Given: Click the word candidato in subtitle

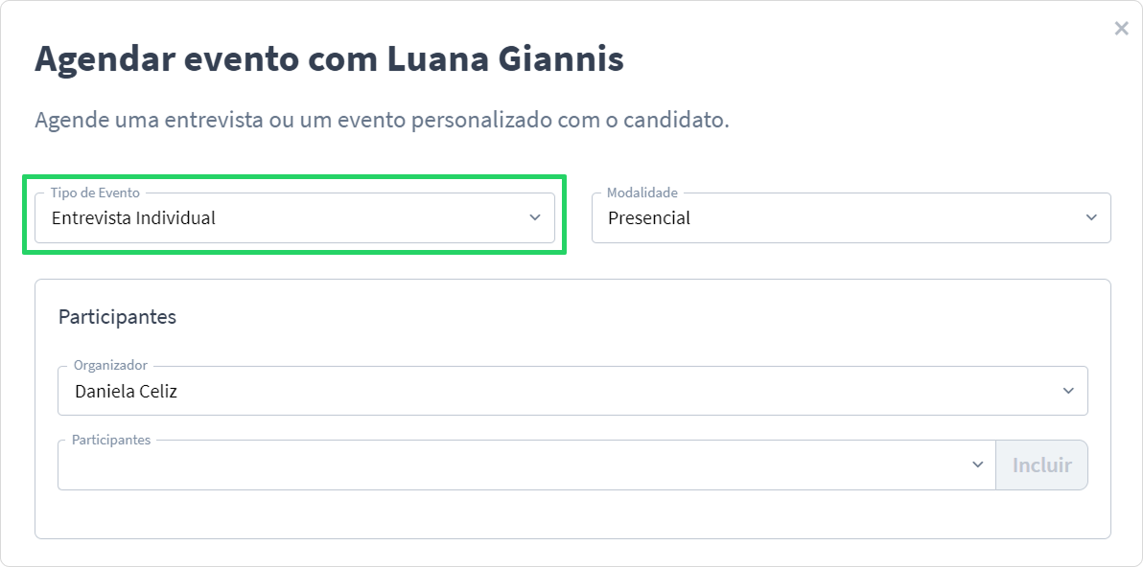Looking at the screenshot, I should [x=673, y=120].
